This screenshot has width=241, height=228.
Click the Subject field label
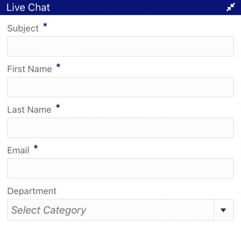[x=23, y=28]
